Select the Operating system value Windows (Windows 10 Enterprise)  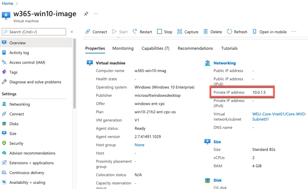point(164,87)
